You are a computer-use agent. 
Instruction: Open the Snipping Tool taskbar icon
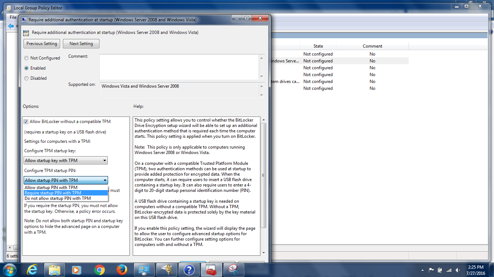tap(234, 269)
